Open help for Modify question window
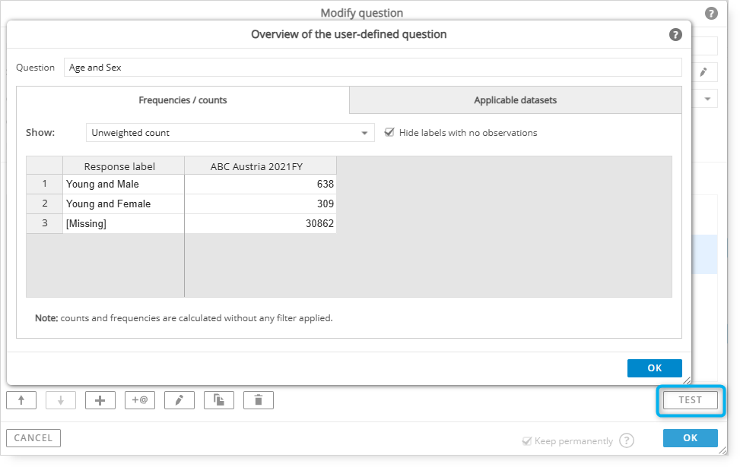This screenshot has height=467, width=740. [x=711, y=13]
